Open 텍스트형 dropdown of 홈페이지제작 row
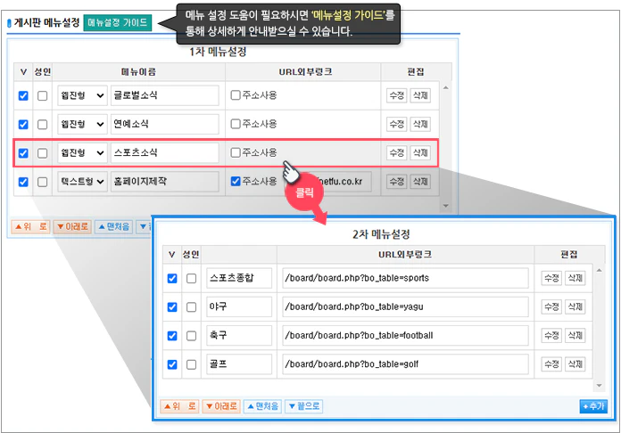Viewport: 621px width, 433px height. pos(82,182)
